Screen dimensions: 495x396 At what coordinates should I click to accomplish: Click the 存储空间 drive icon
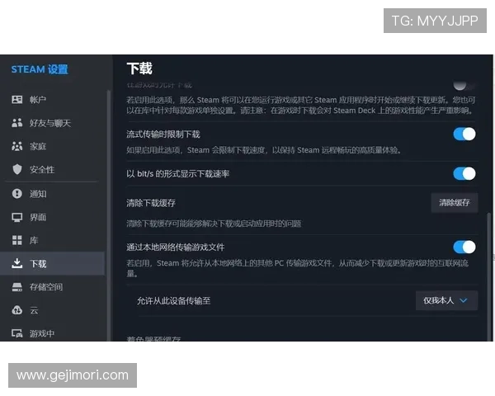[x=17, y=287]
